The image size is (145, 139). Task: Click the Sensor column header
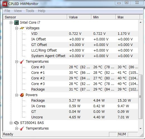click(x=35, y=17)
